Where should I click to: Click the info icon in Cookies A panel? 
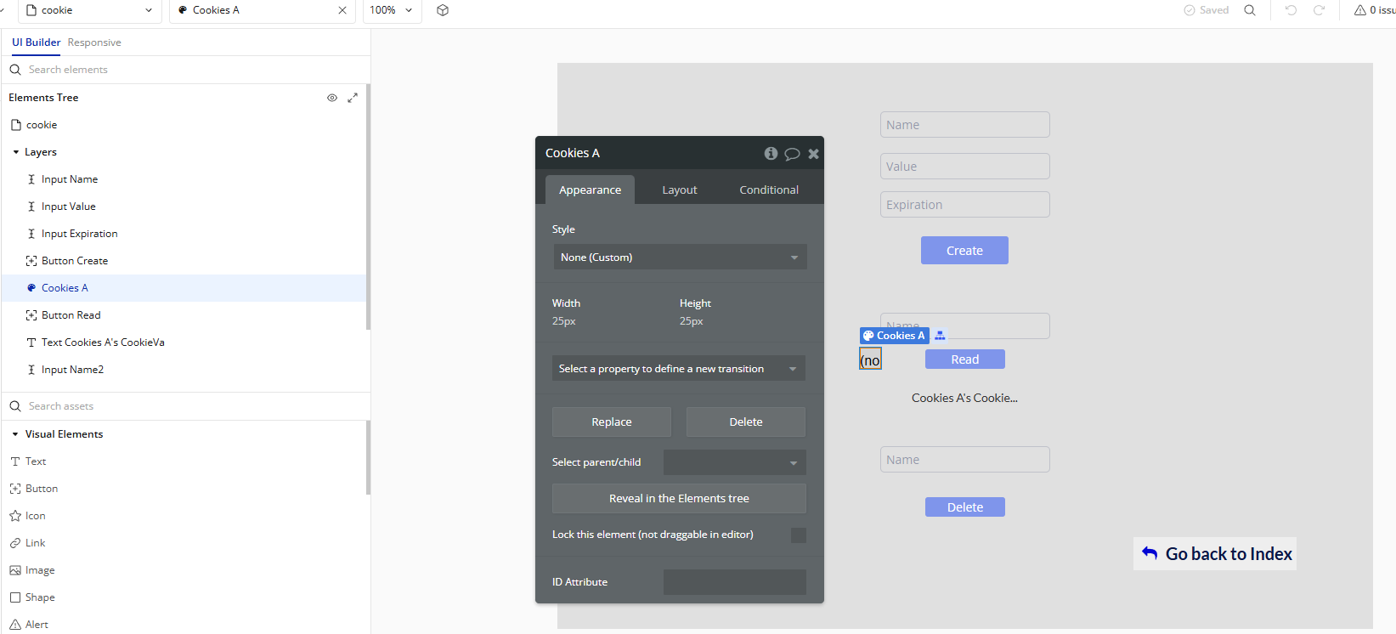coord(771,154)
